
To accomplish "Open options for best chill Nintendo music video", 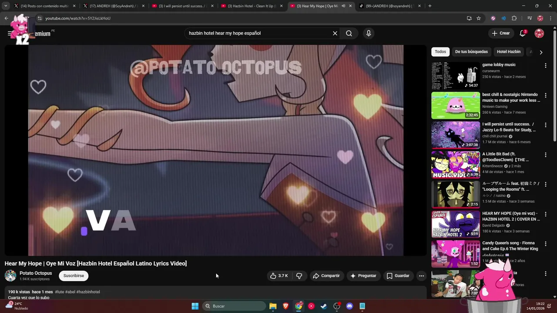I will (x=546, y=95).
